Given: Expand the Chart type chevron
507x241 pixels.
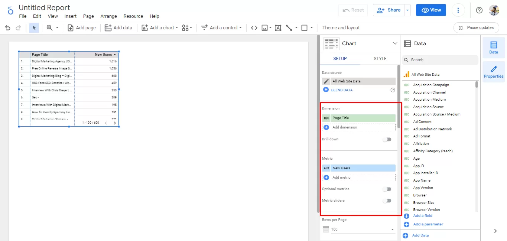Looking at the screenshot, I should point(395,43).
